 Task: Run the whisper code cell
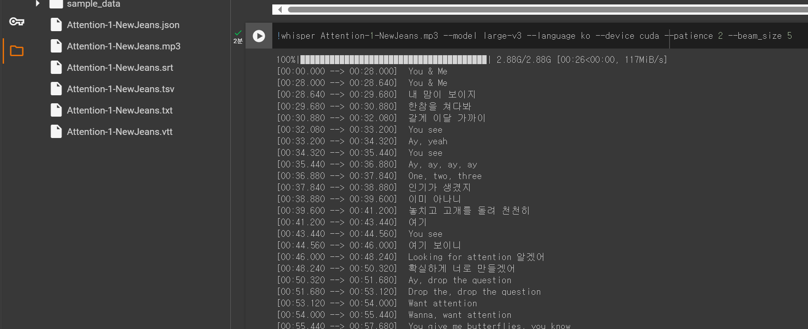(x=259, y=36)
